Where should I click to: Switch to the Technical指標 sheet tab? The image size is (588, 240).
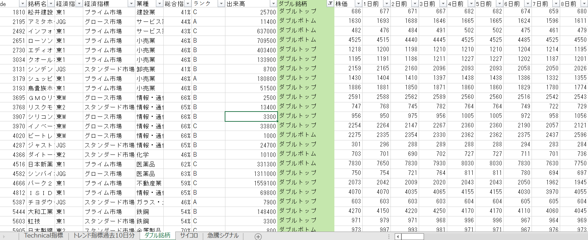[44, 235]
